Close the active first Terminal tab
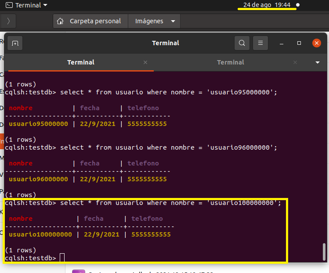329x273 pixels. tap(145, 62)
